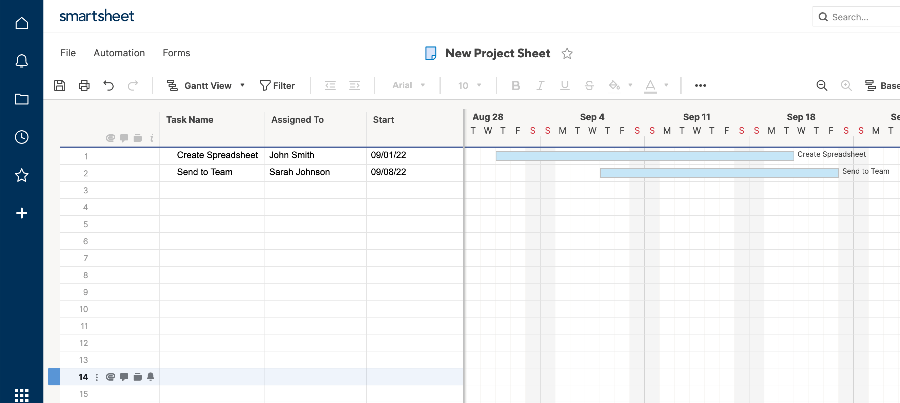Open the background fill color picker

(614, 85)
